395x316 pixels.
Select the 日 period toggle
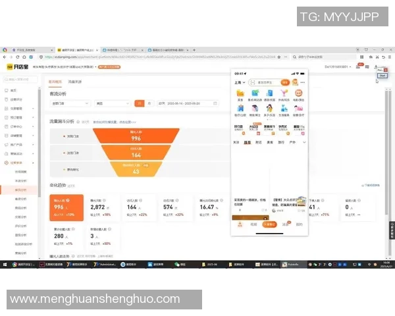140,103
